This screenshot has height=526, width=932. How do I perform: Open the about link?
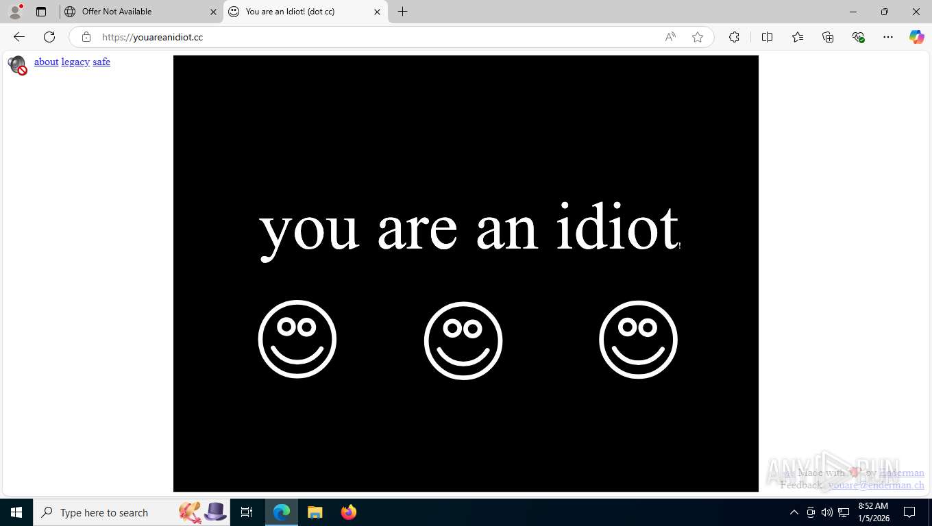point(46,62)
